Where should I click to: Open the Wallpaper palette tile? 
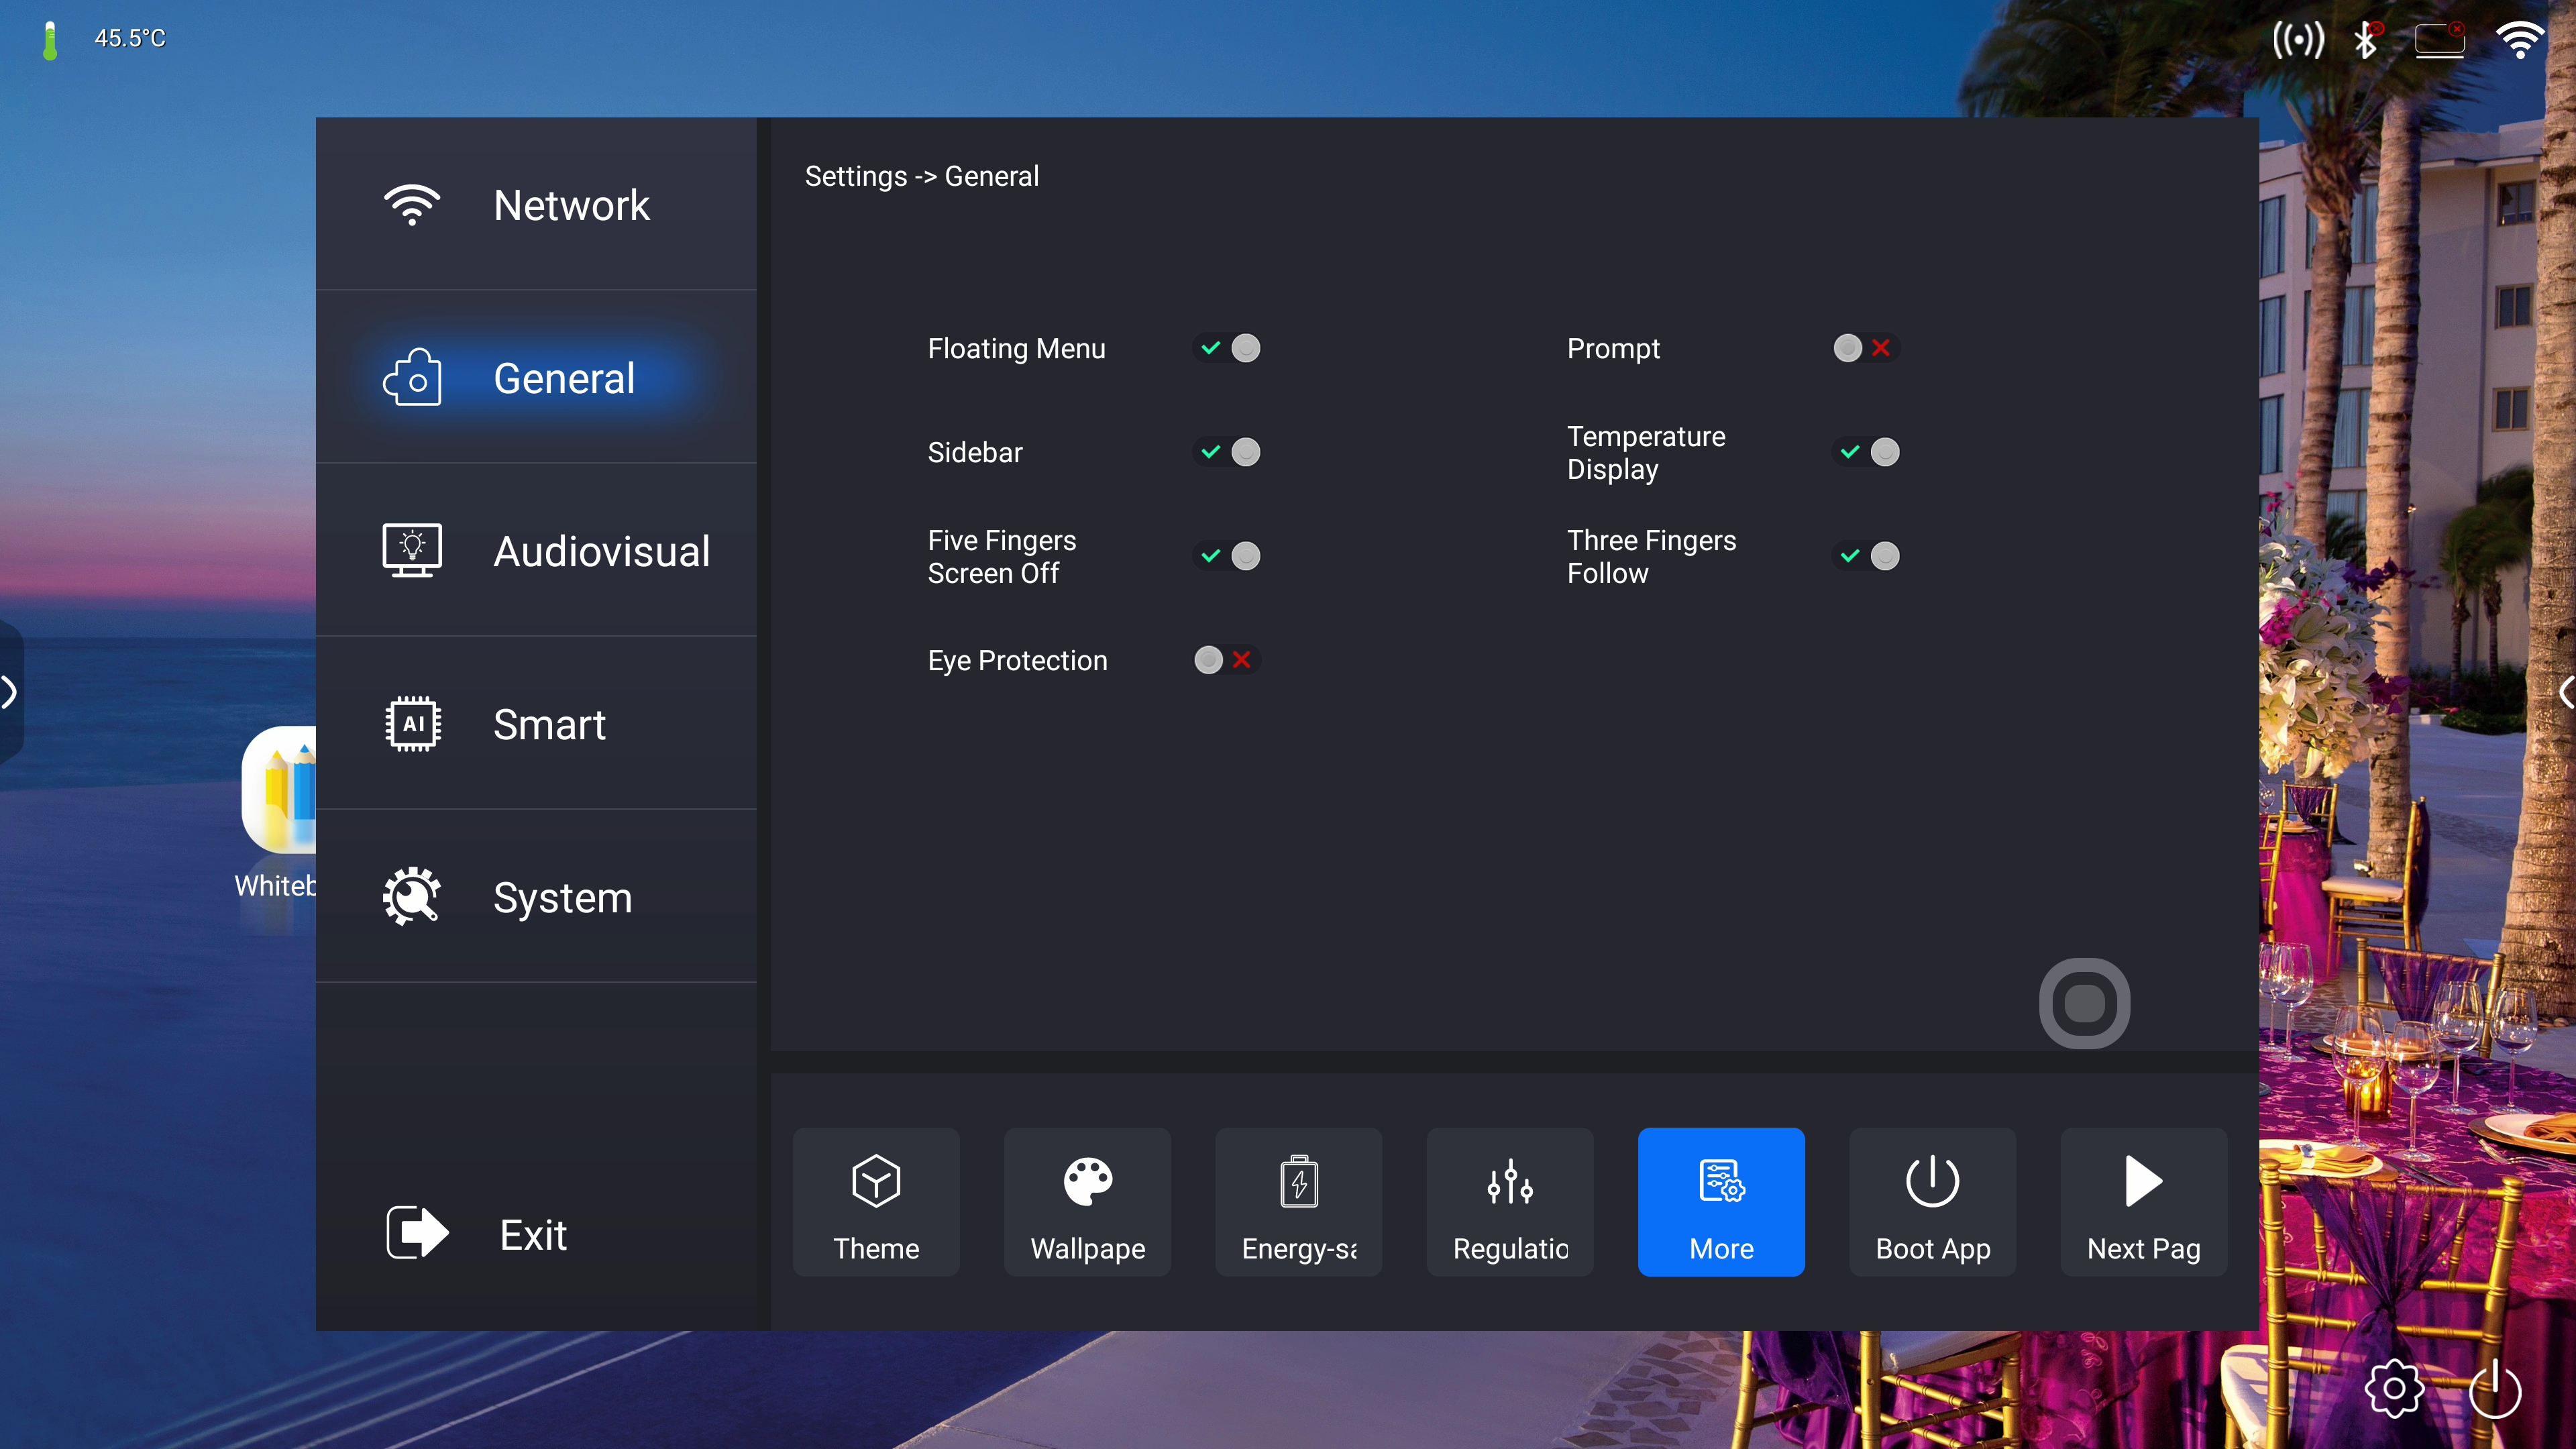pos(1087,1201)
